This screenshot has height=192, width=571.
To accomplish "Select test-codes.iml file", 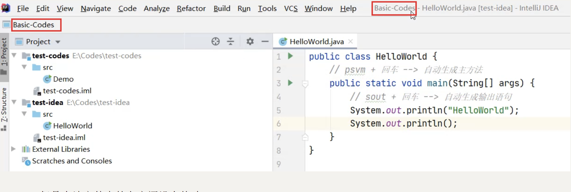I will (x=67, y=91).
